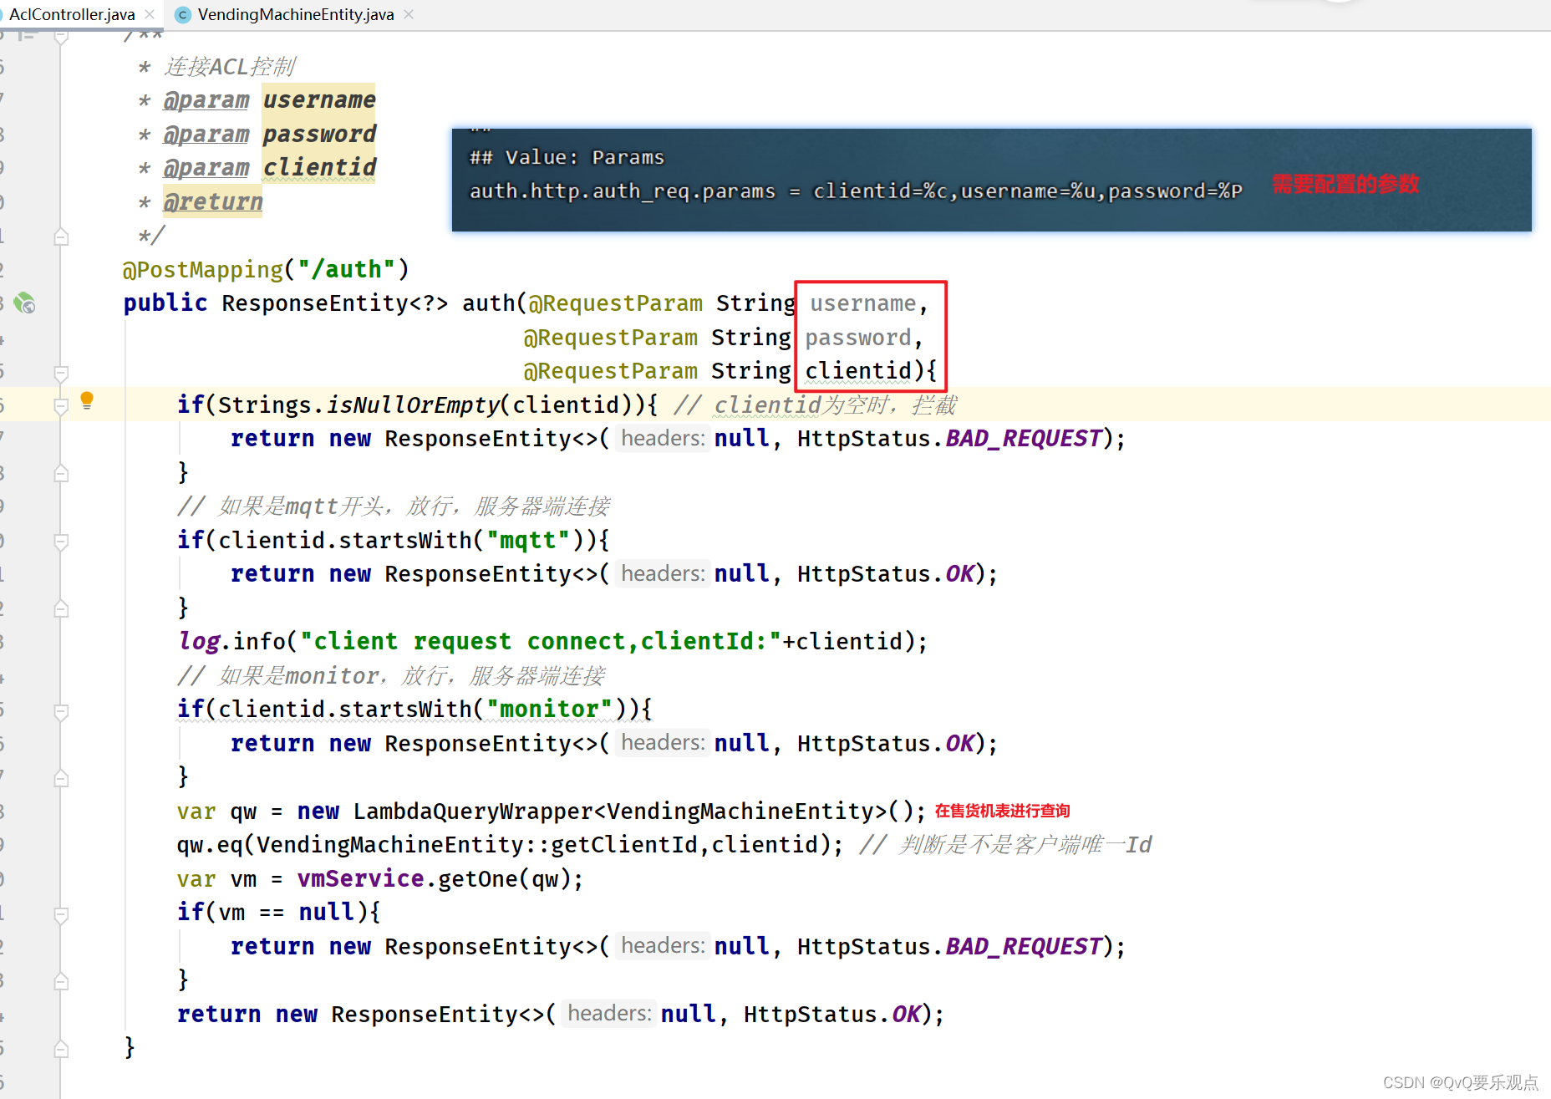This screenshot has width=1551, height=1099.
Task: Click the class icon on VendingMachineEntity.java tab
Action: [x=183, y=14]
